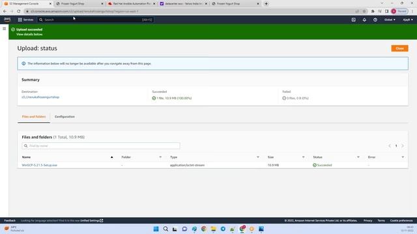Close the S3 Management Console tab

(50, 4)
